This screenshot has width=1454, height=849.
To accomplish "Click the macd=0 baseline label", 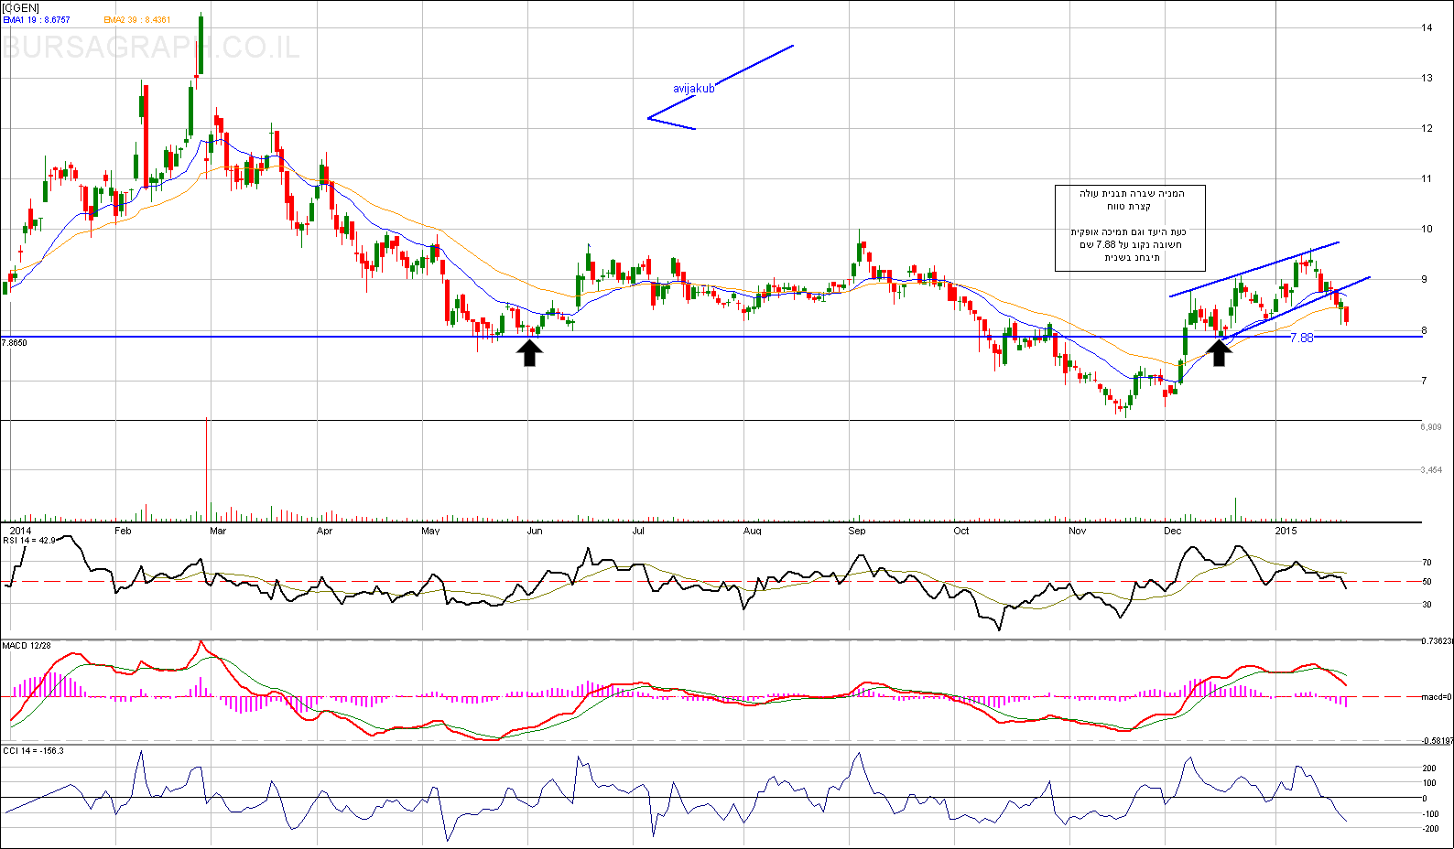I will [1436, 697].
